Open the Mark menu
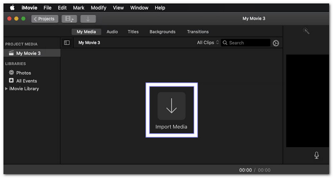This screenshot has width=333, height=178. 79,8
